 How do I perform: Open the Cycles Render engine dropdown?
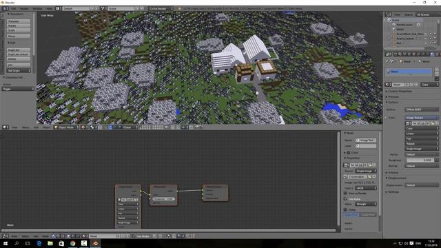(161, 9)
